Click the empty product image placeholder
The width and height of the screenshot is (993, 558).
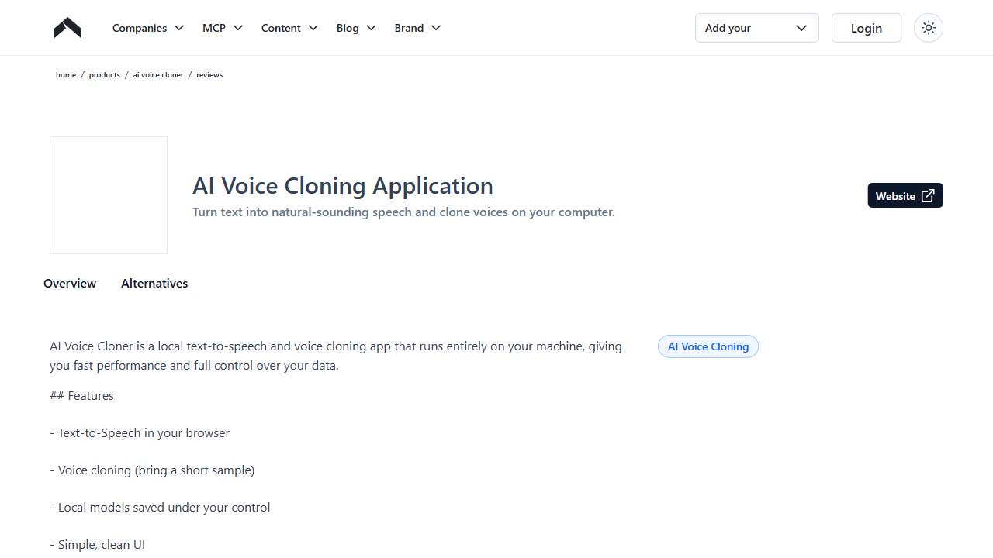(x=108, y=195)
